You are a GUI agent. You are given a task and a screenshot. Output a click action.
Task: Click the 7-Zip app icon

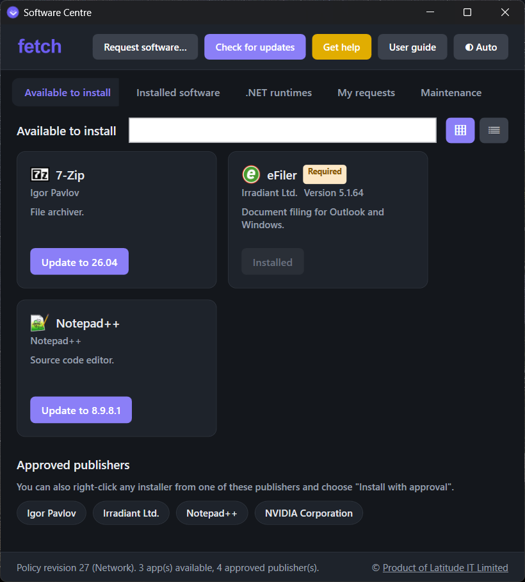pos(40,174)
